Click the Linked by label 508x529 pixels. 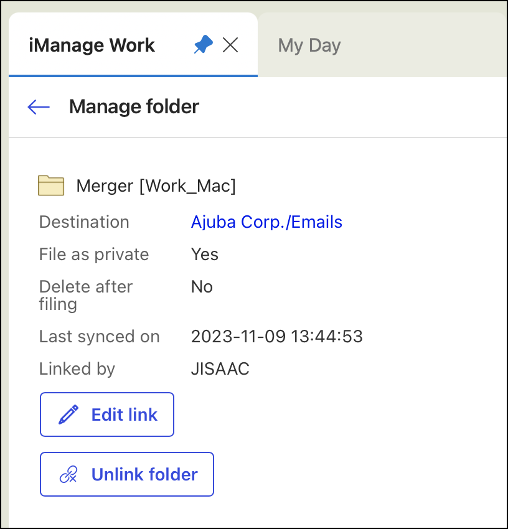point(77,369)
